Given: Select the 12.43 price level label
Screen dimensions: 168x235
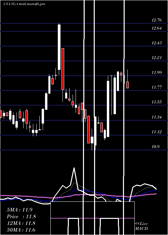Looking at the screenshot, I should pos(157,43).
